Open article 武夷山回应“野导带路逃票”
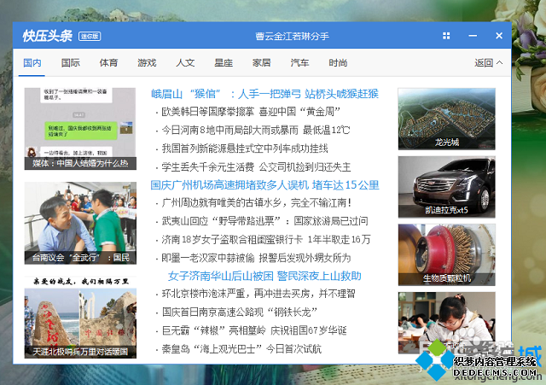The image size is (546, 385). tap(264, 221)
